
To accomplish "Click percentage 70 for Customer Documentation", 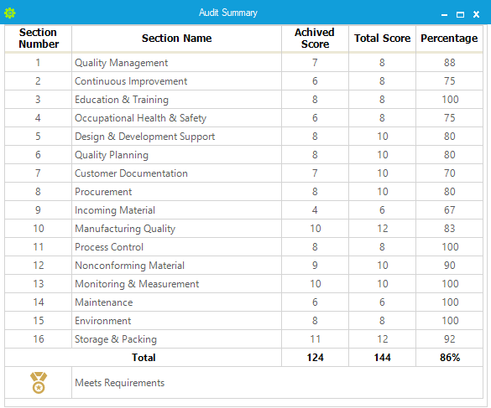I will tap(449, 173).
